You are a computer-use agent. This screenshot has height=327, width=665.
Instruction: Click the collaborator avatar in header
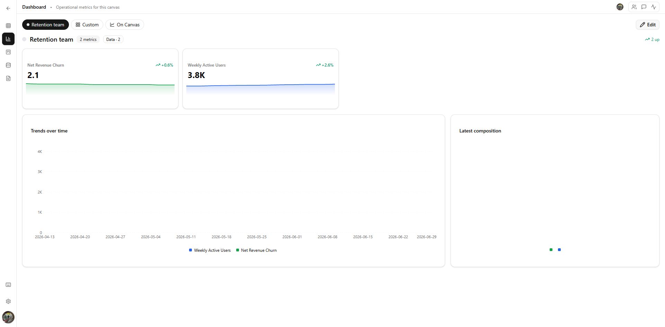tap(620, 7)
